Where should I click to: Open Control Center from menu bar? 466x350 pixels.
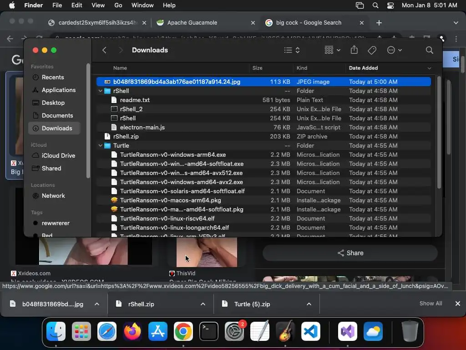(390, 5)
